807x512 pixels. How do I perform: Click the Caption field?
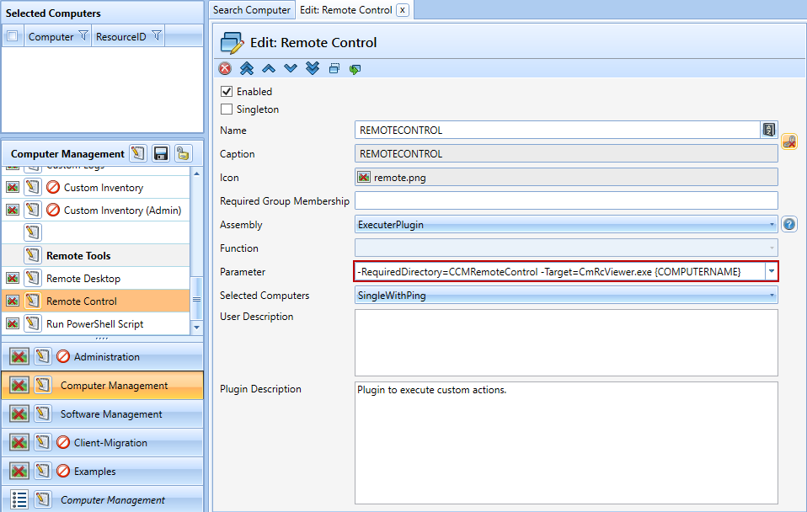pos(566,153)
